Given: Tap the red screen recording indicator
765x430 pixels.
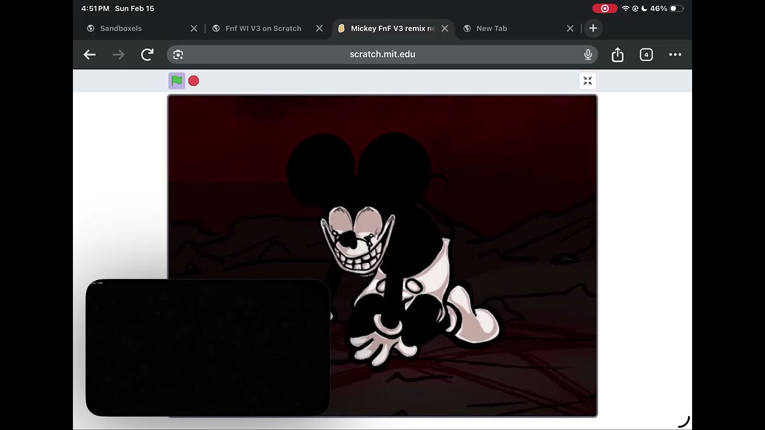Looking at the screenshot, I should 604,8.
